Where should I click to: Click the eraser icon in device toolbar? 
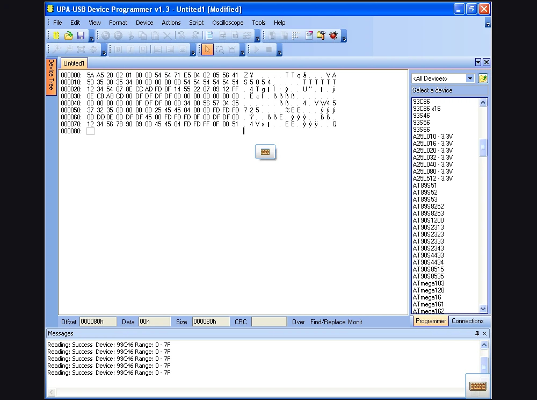(309, 36)
